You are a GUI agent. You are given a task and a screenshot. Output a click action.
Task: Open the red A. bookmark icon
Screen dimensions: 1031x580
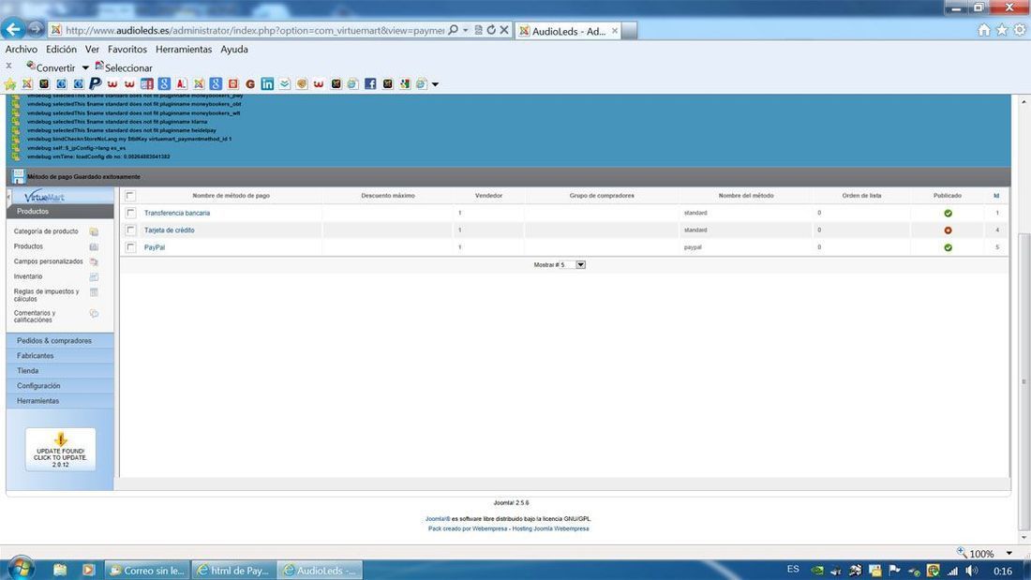click(182, 83)
